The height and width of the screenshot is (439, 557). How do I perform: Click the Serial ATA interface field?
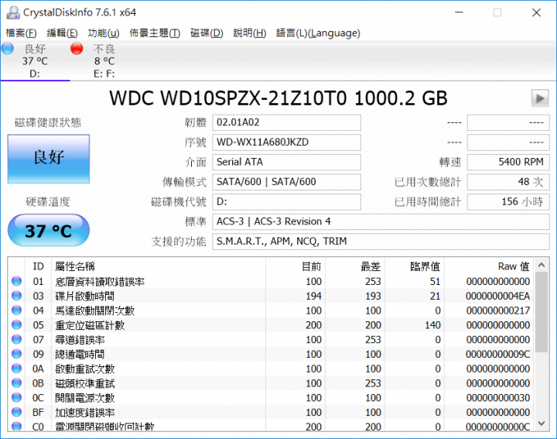pyautogui.click(x=286, y=162)
